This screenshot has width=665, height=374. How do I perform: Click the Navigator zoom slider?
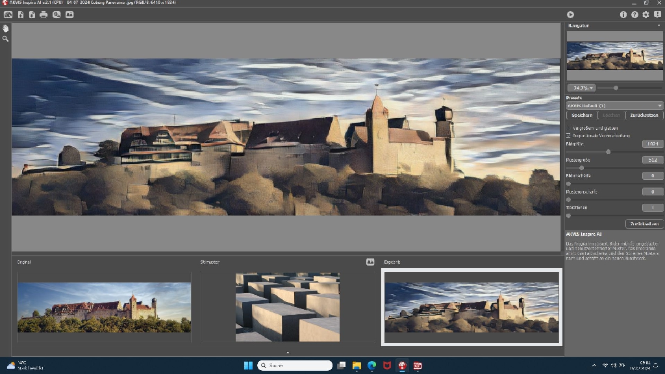click(x=630, y=88)
